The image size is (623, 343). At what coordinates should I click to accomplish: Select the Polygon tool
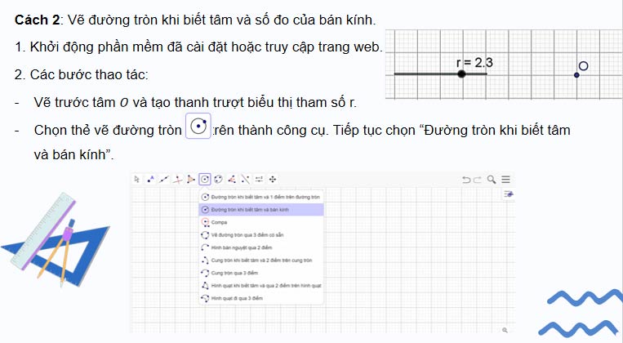point(191,179)
